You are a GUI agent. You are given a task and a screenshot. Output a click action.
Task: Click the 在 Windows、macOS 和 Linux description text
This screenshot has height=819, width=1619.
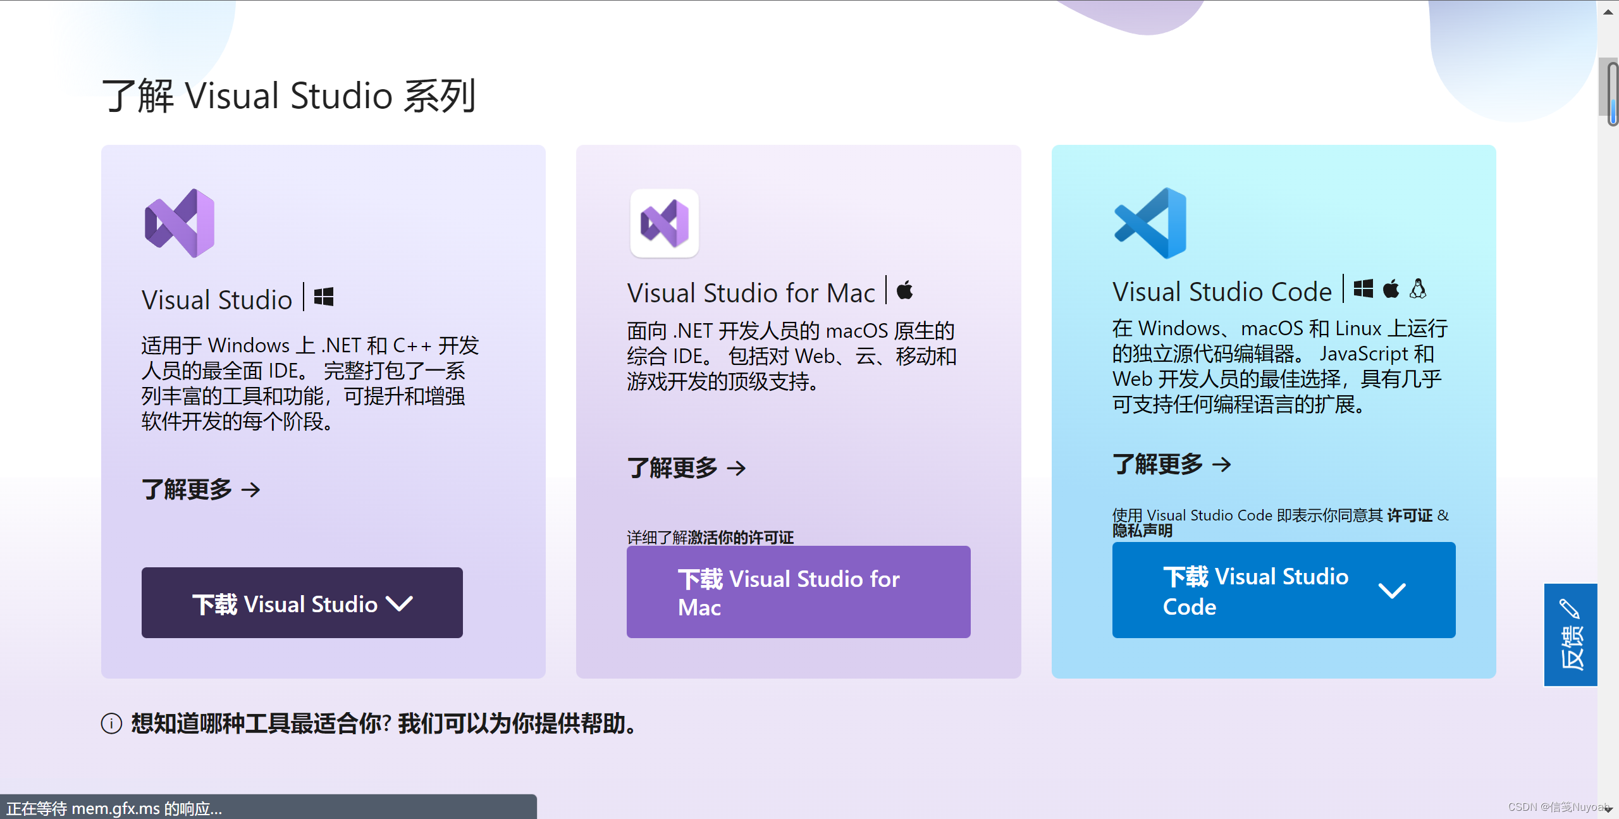click(1280, 366)
